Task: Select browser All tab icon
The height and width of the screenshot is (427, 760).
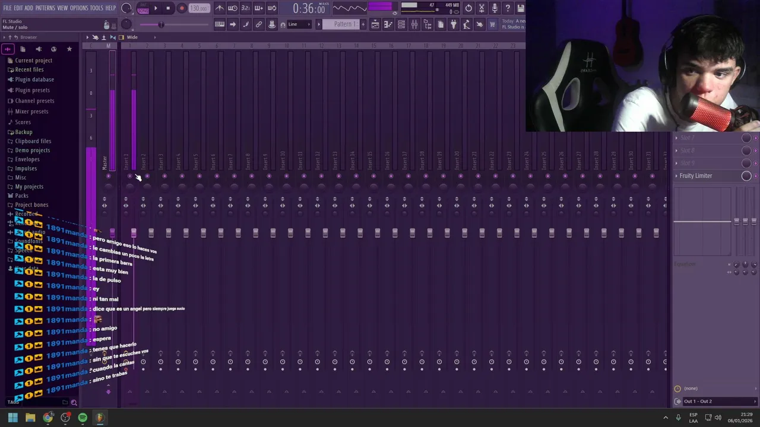Action: click(x=8, y=49)
